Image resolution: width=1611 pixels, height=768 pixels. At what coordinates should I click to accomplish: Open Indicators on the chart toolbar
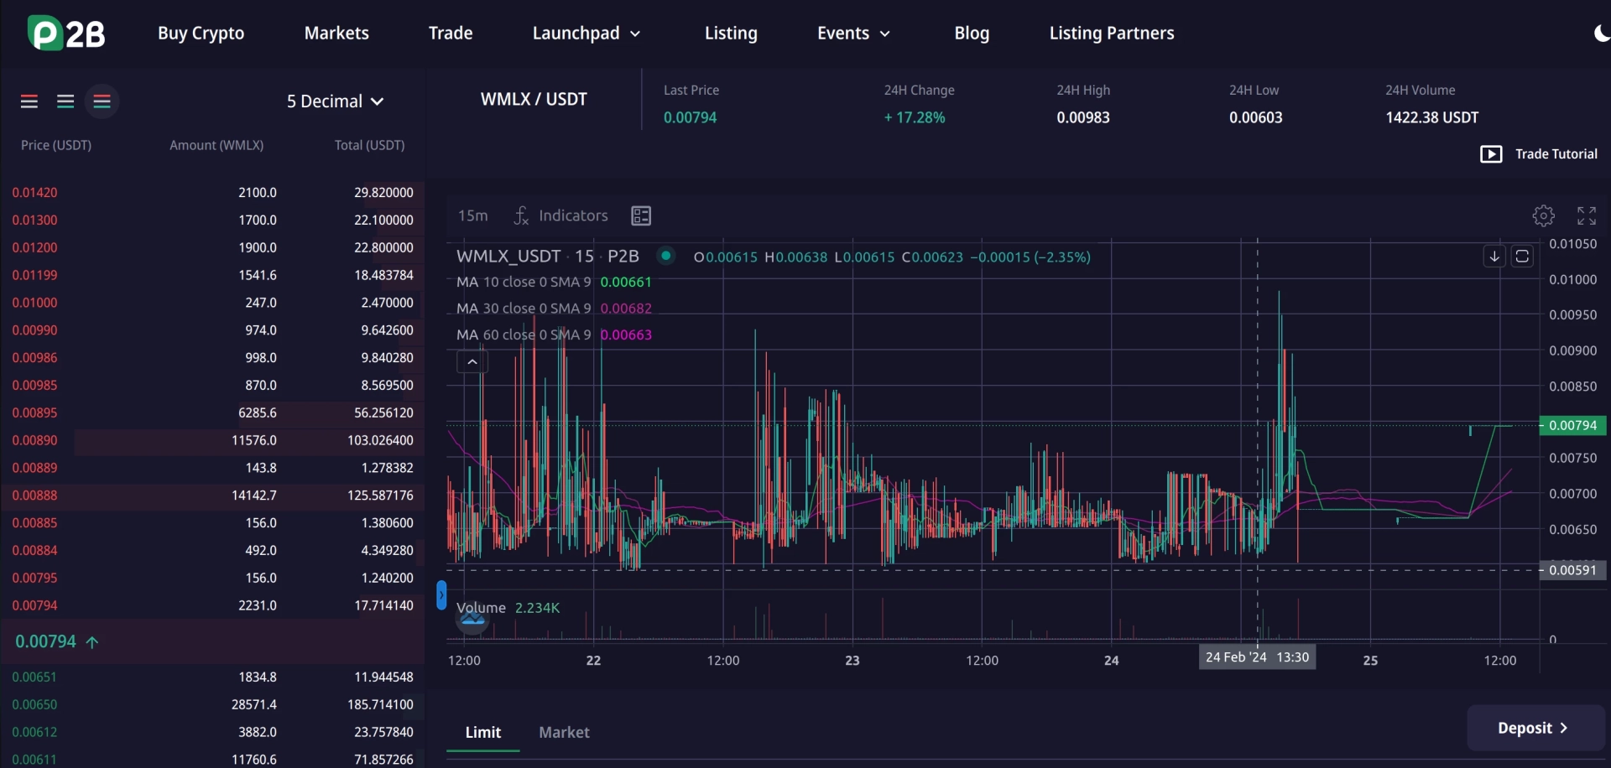560,215
